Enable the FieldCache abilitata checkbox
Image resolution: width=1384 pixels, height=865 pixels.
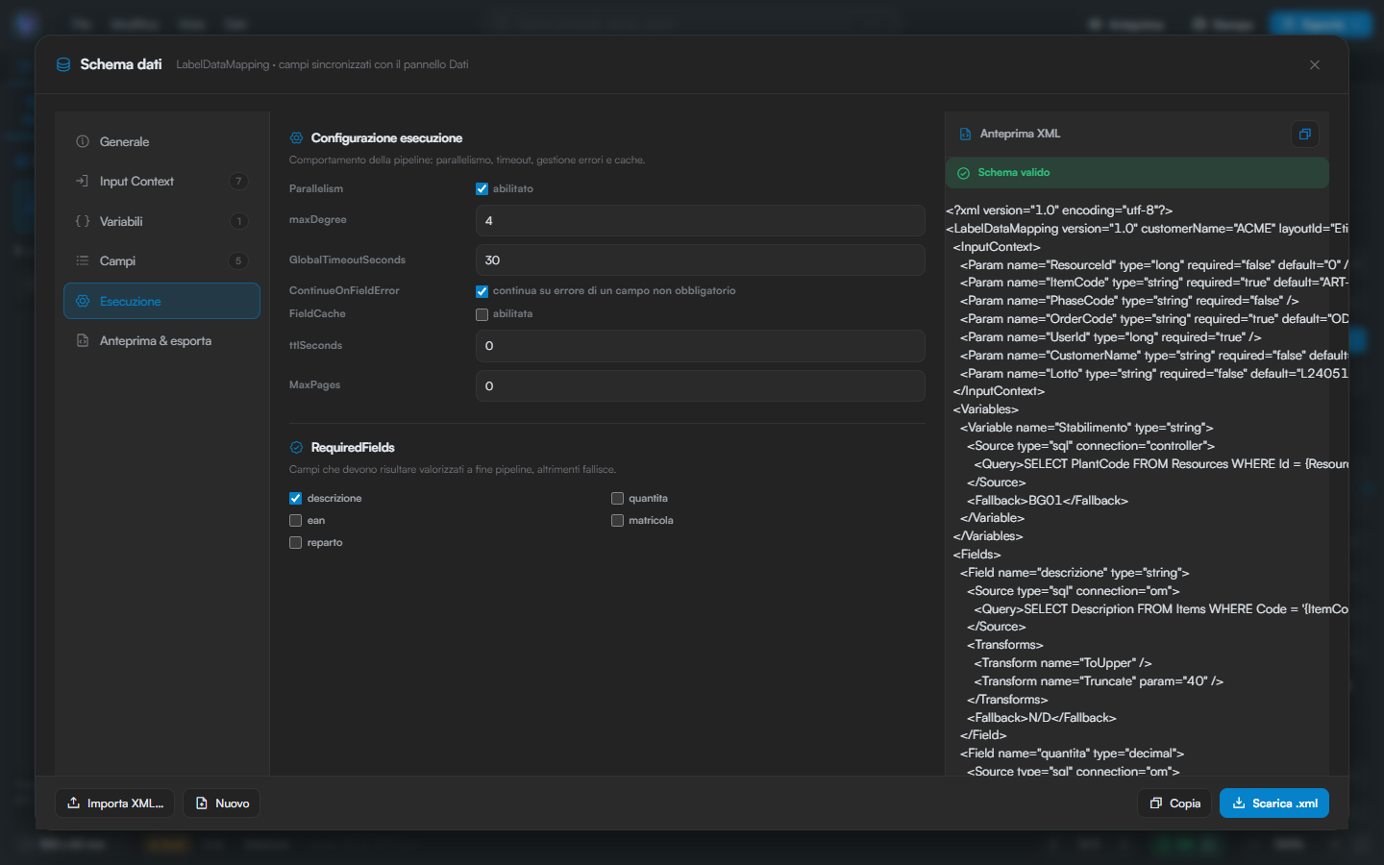[482, 314]
